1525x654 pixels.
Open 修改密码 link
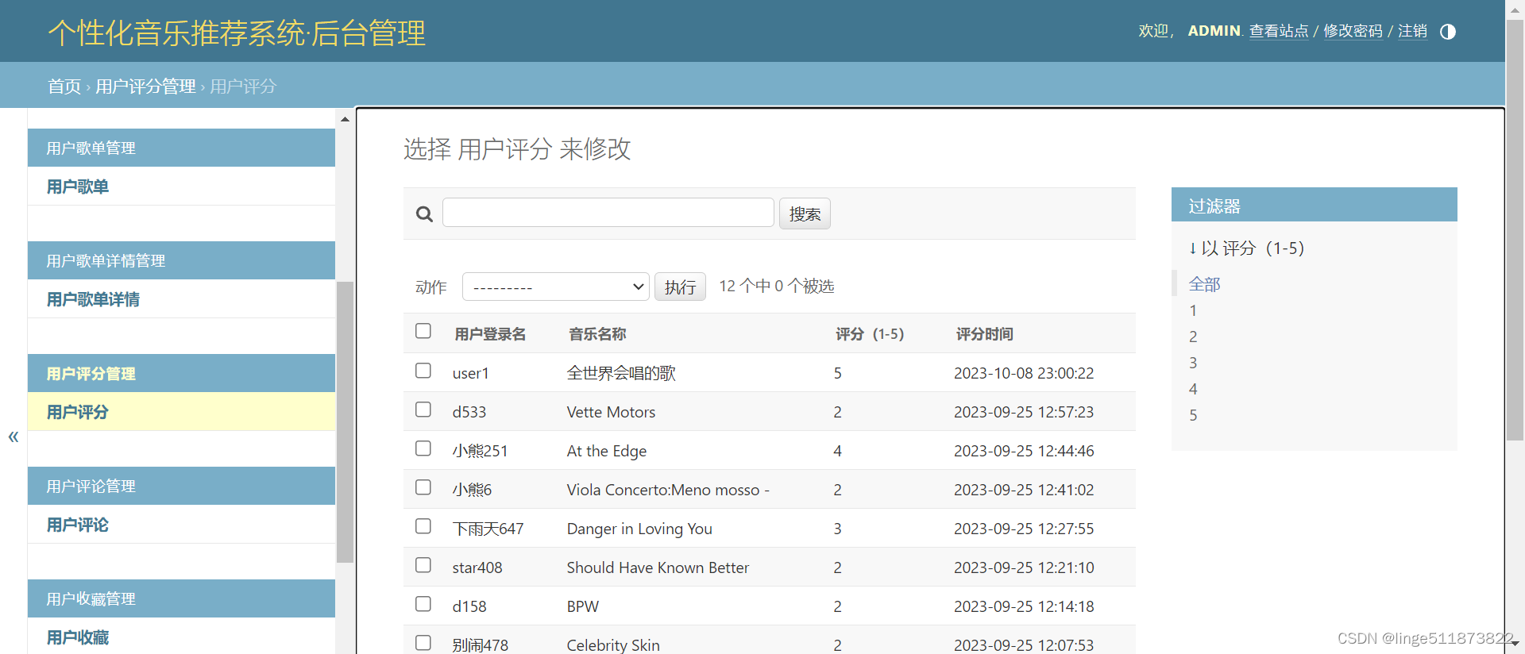coord(1353,31)
